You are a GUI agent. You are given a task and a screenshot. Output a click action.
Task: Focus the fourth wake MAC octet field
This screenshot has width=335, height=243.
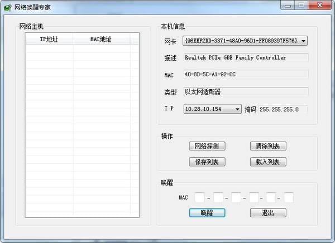[x=254, y=197]
